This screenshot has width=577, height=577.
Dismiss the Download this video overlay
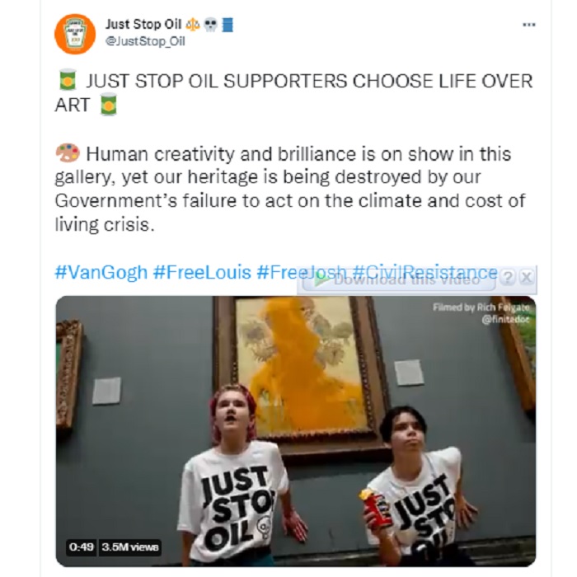tap(527, 277)
